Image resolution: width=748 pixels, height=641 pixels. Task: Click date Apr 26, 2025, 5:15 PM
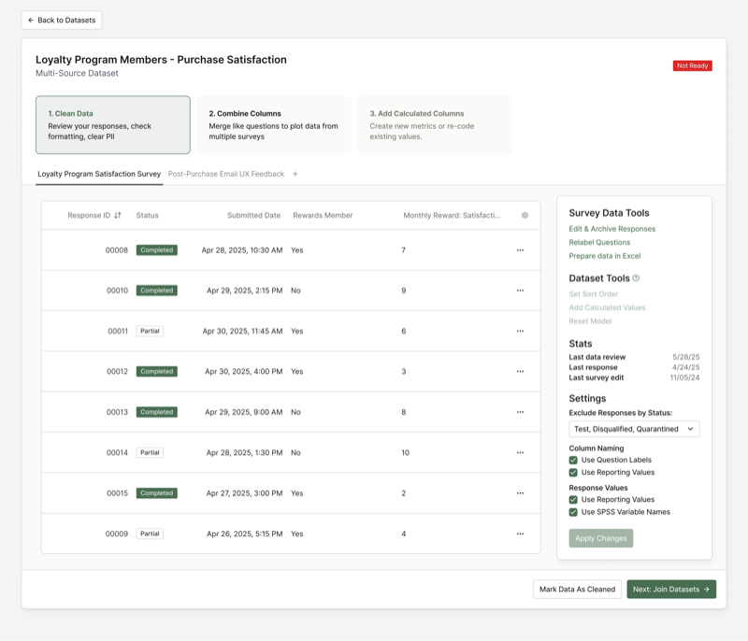click(244, 534)
